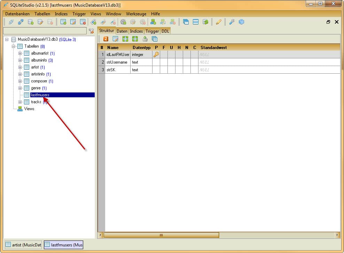
Task: Click the pencil SQL editor icon in toolbar
Action: coord(219,22)
